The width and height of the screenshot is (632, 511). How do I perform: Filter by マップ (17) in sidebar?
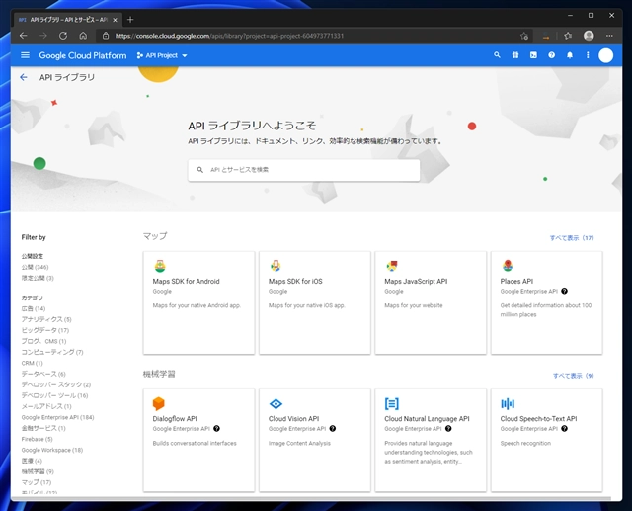[x=37, y=482]
